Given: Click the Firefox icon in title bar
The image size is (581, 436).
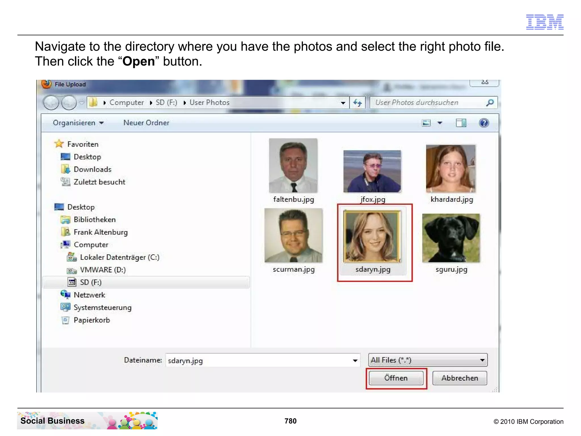Looking at the screenshot, I should 47,84.
